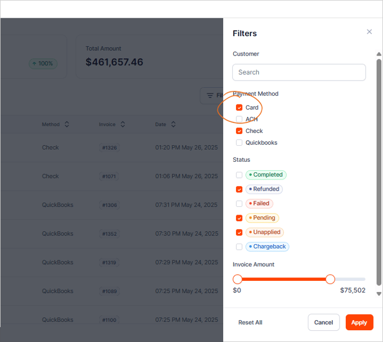Select the Completed status checkbox
This screenshot has width=383, height=342.
click(x=239, y=175)
